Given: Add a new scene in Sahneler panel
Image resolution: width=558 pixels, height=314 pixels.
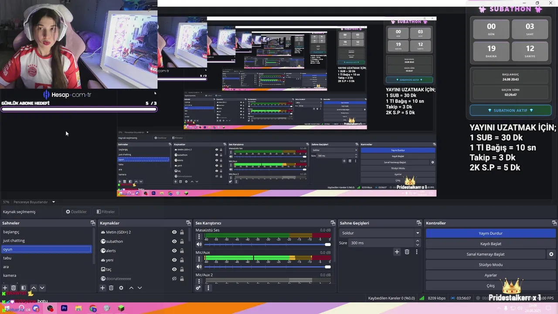Looking at the screenshot, I should tap(5, 288).
